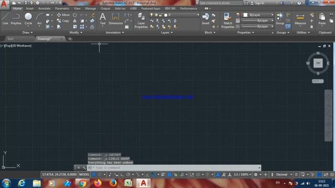The image size is (335, 188).
Task: Click the Rectangular Array icon
Action: 82,27
